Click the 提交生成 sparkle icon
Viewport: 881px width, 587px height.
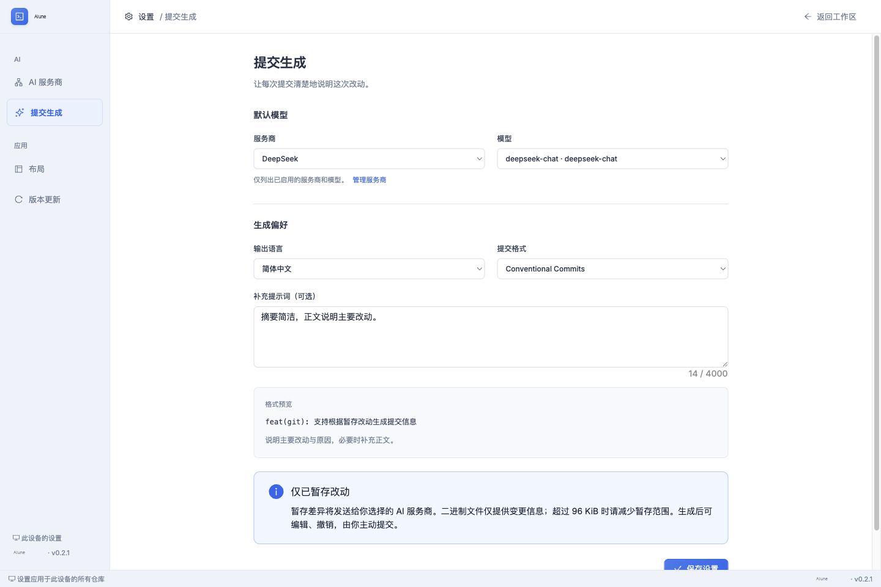[20, 113]
